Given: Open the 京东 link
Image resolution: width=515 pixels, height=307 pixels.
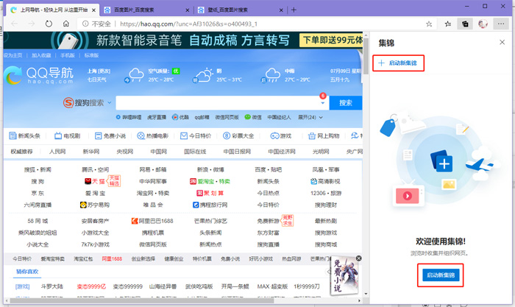Looking at the screenshot, I should [x=38, y=193].
